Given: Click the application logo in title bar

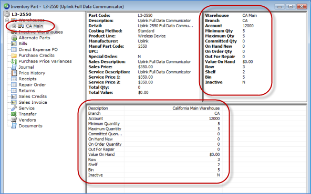Looking at the screenshot, I should point(6,6).
